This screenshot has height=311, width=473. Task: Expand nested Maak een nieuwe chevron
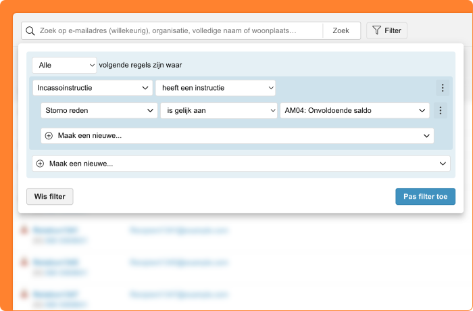426,136
